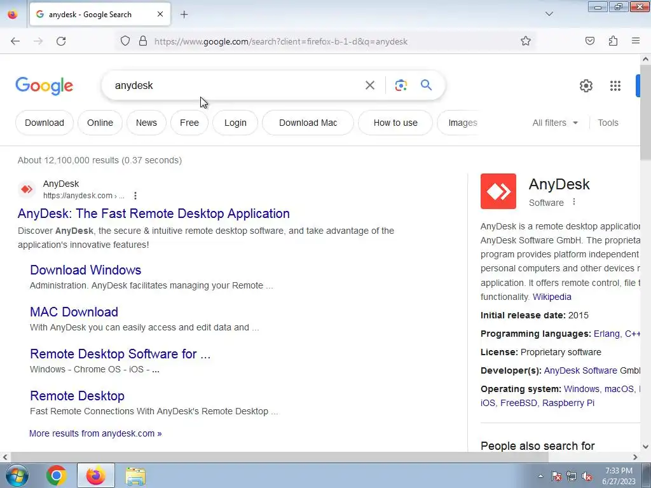Open Windows Explorer from the taskbar
The height and width of the screenshot is (488, 651).
pyautogui.click(x=135, y=476)
